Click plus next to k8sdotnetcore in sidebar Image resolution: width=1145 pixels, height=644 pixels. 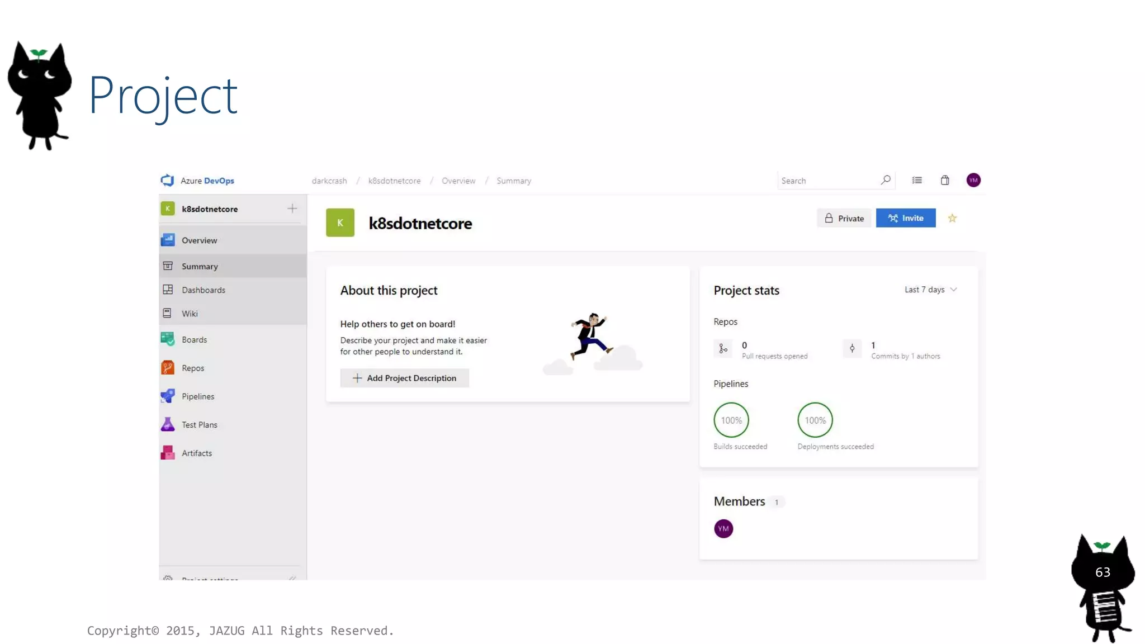point(292,209)
